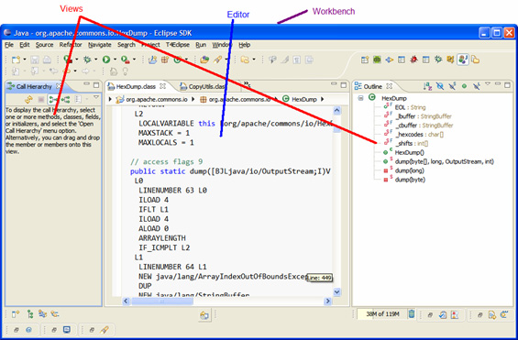Select the active Java perspective icon

click(x=463, y=60)
